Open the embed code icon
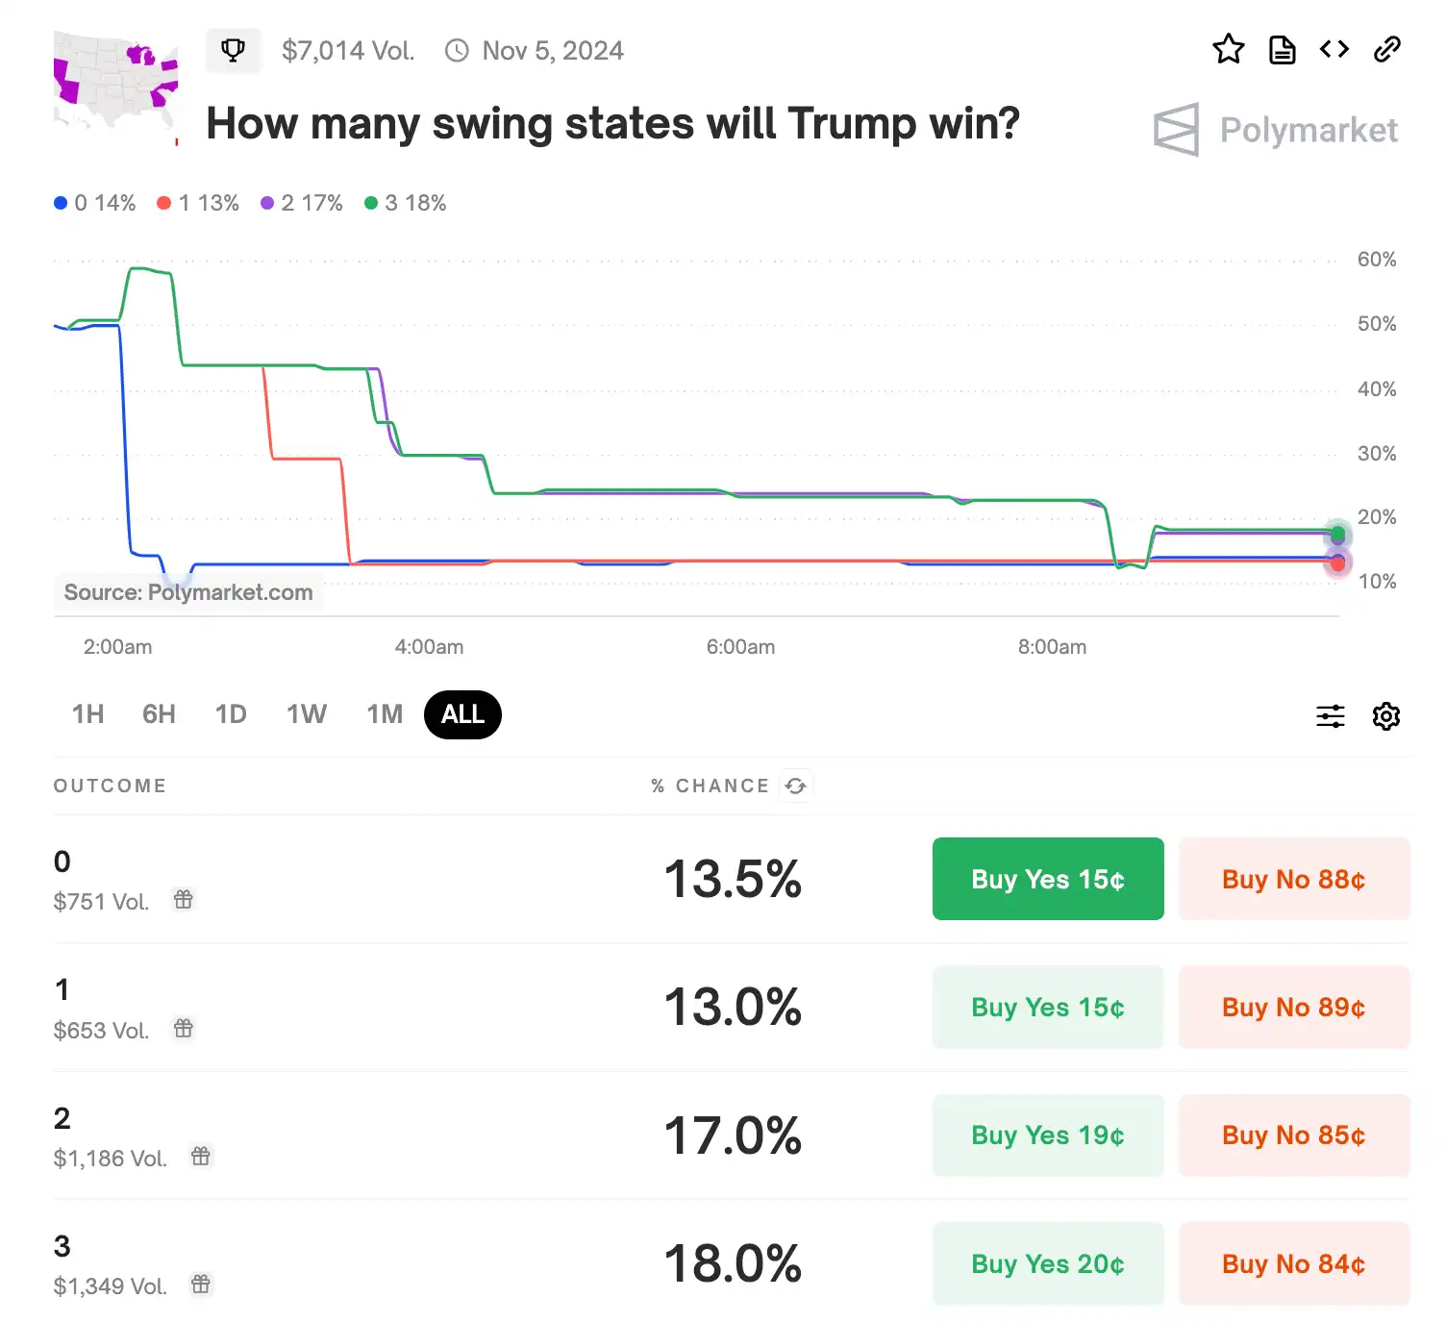 (1334, 49)
